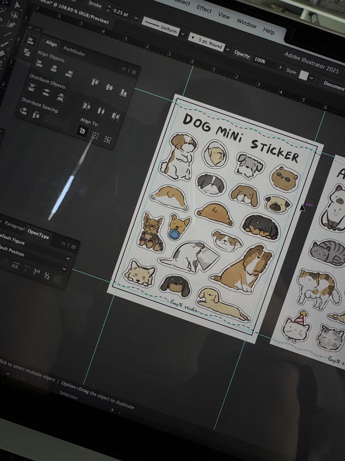Click the Ordinals icon in OpenType panel
345x461 pixels.
[37, 272]
